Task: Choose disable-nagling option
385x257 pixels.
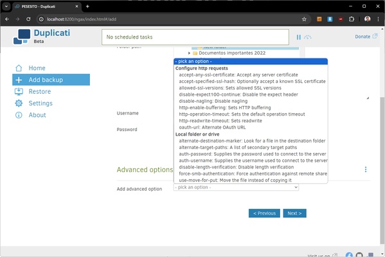Action: pyautogui.click(x=213, y=101)
